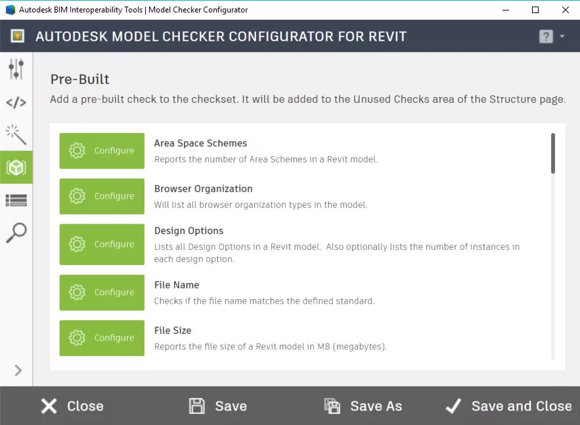Click the Model Checker logo icon in header
Screen dimensions: 580x425
[17, 36]
